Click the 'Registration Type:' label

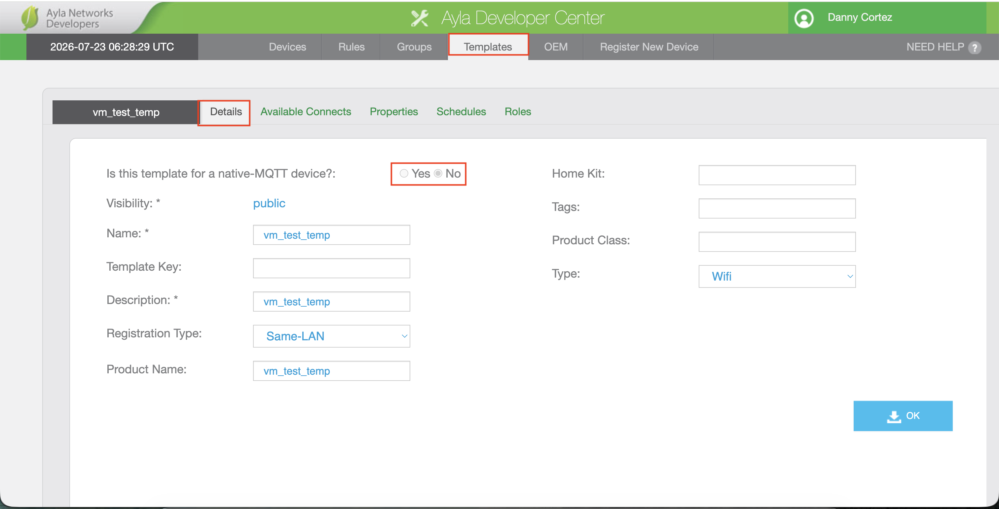(x=154, y=333)
